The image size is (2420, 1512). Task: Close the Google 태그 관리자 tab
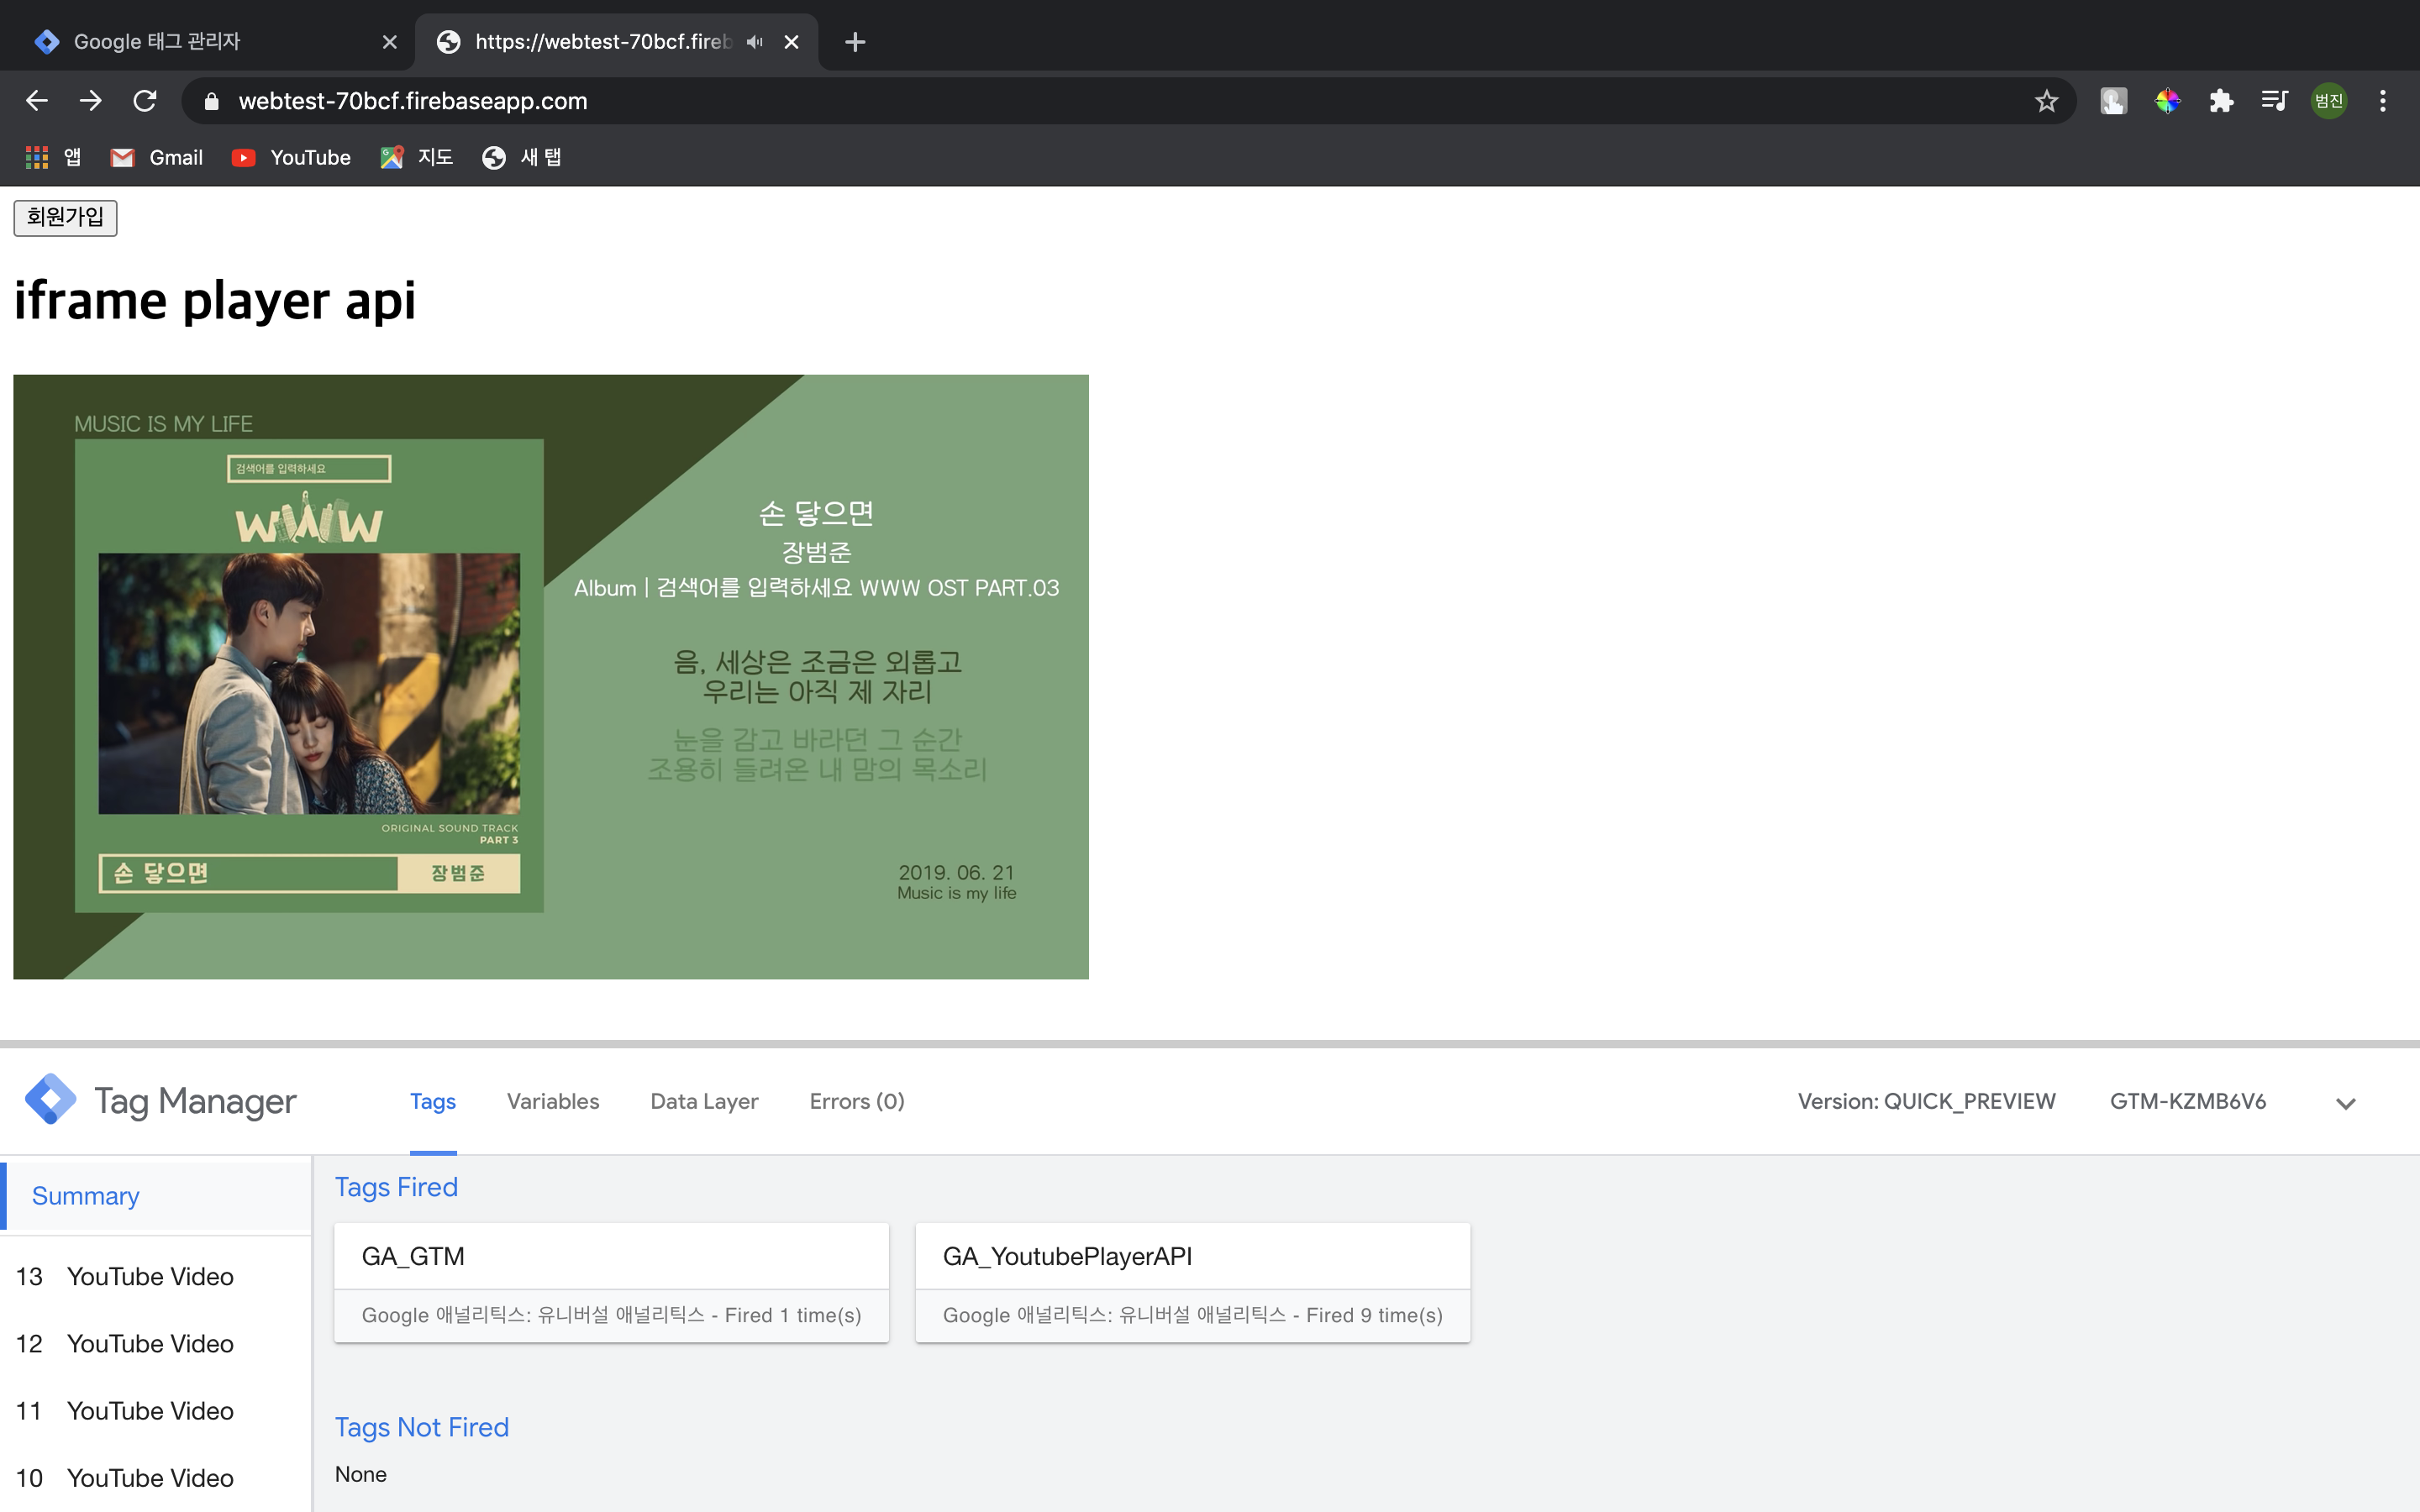tap(390, 42)
